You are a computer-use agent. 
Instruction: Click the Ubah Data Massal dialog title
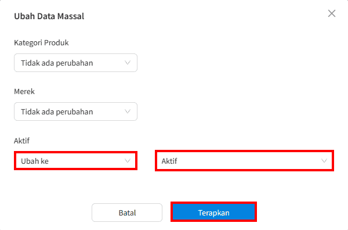tap(49, 16)
